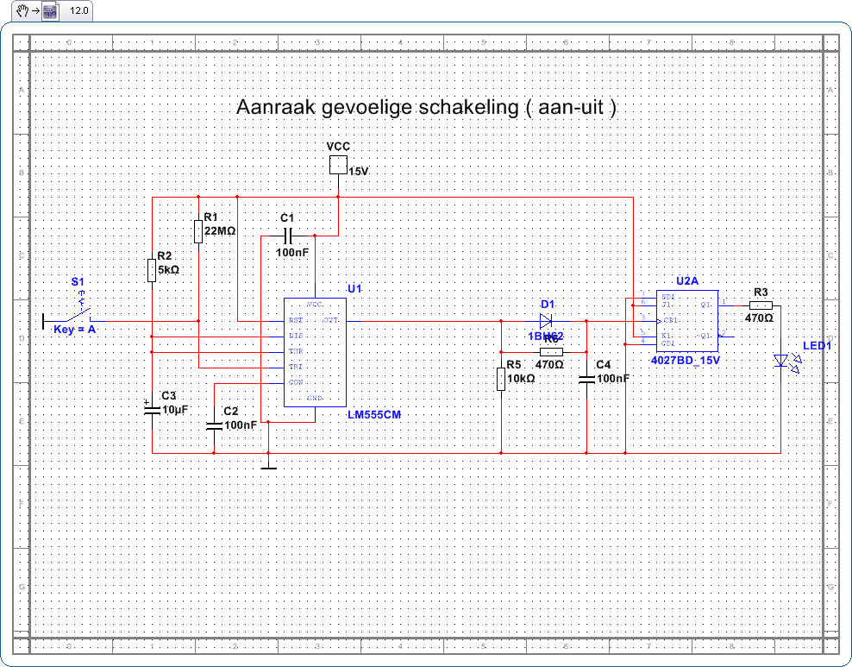Click the '5kΩ' value of R2
Screen dimensions: 852x667
pyautogui.click(x=168, y=269)
